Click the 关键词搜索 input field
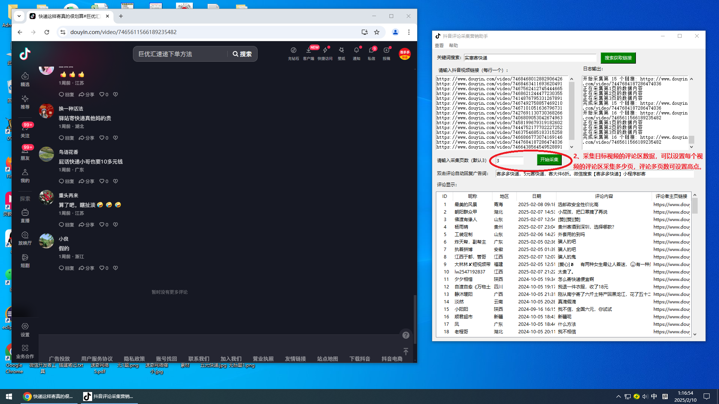 530,58
